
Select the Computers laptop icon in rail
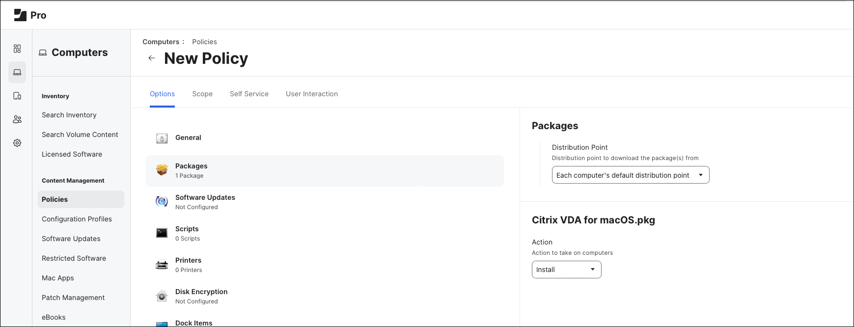point(17,72)
